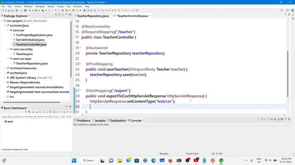The image size is (295, 165).
Task: Switch to TeacherRepository.java editor tab
Action: [93, 16]
